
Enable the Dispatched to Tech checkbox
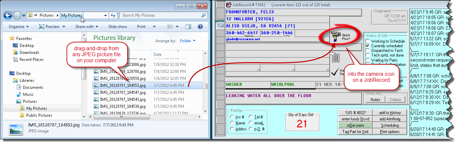(x=368, y=51)
